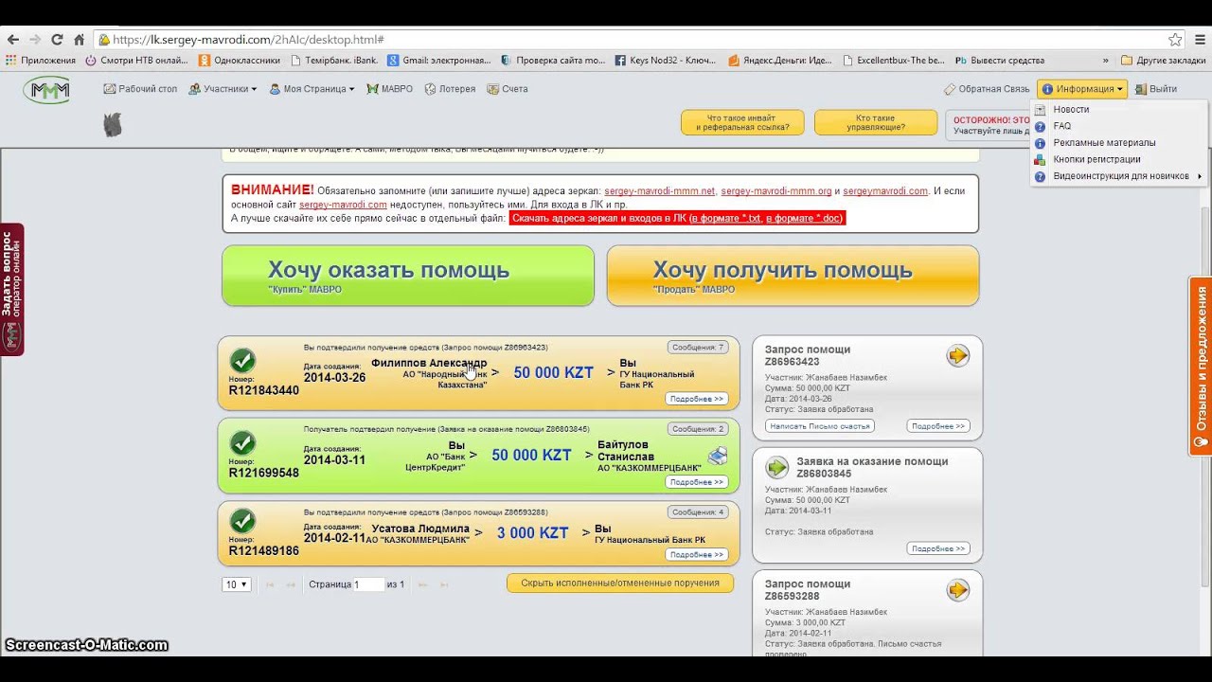Open rows-per-page dropdown showing 10
The height and width of the screenshot is (682, 1212).
tap(237, 584)
